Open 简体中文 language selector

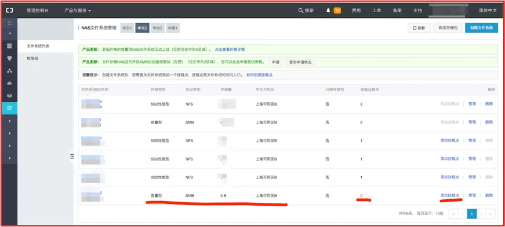point(488,10)
